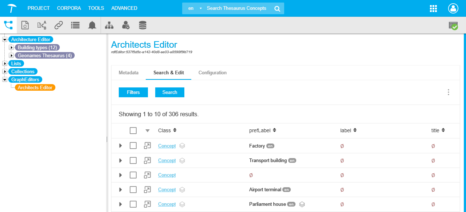Open Factory row in external view
Screen dimensions: 466x212
coord(147,146)
